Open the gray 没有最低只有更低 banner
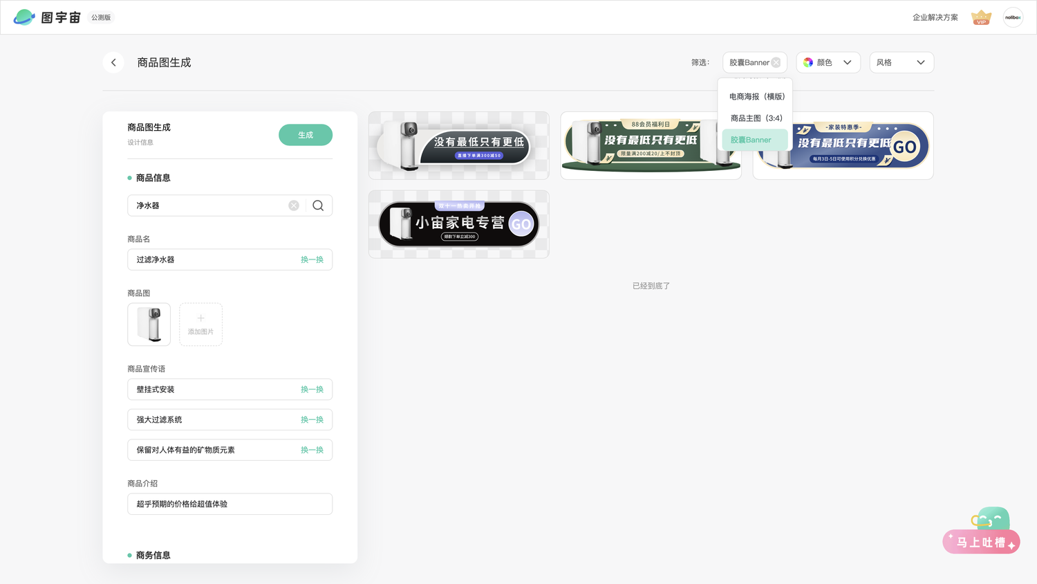Screen dimensions: 1037x584 point(459,146)
